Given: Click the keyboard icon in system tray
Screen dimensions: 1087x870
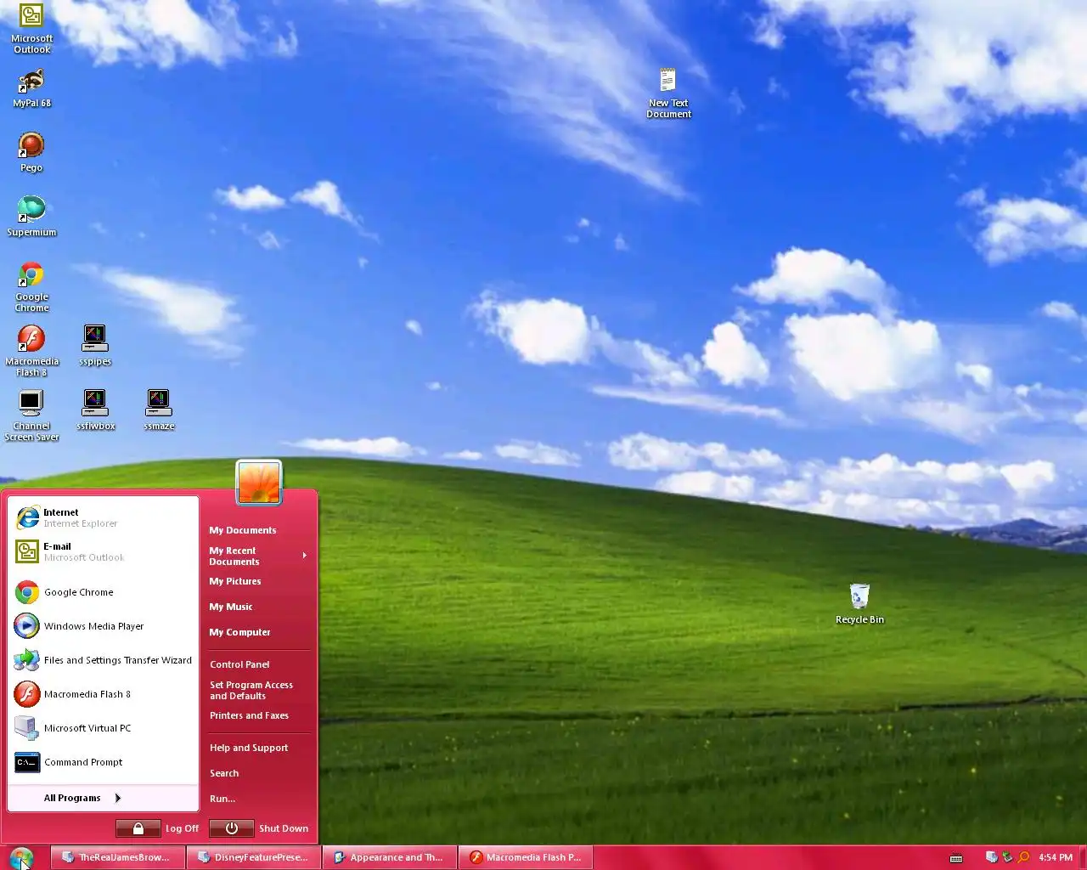Looking at the screenshot, I should pyautogui.click(x=956, y=858).
